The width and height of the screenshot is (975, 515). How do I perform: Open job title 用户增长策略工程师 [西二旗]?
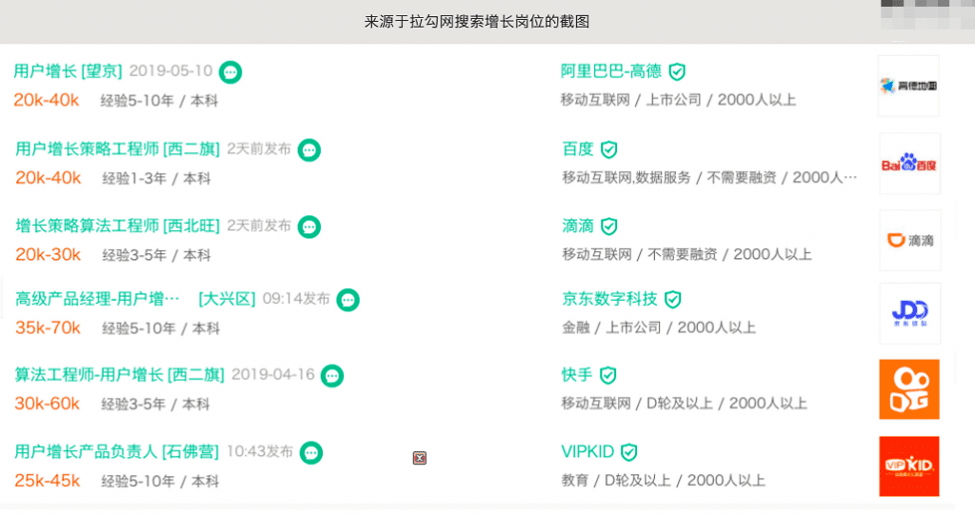pyautogui.click(x=117, y=149)
